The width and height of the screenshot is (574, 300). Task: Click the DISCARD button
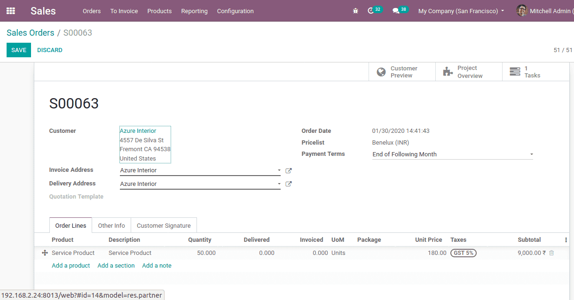point(50,50)
